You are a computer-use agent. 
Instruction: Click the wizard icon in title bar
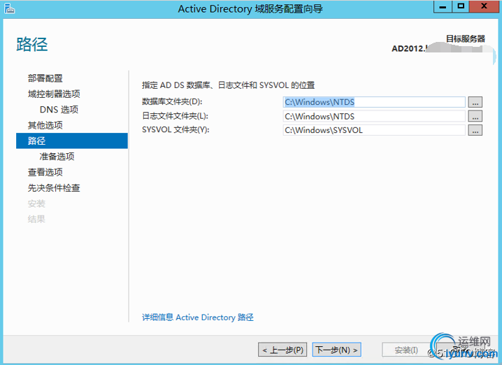tap(9, 8)
